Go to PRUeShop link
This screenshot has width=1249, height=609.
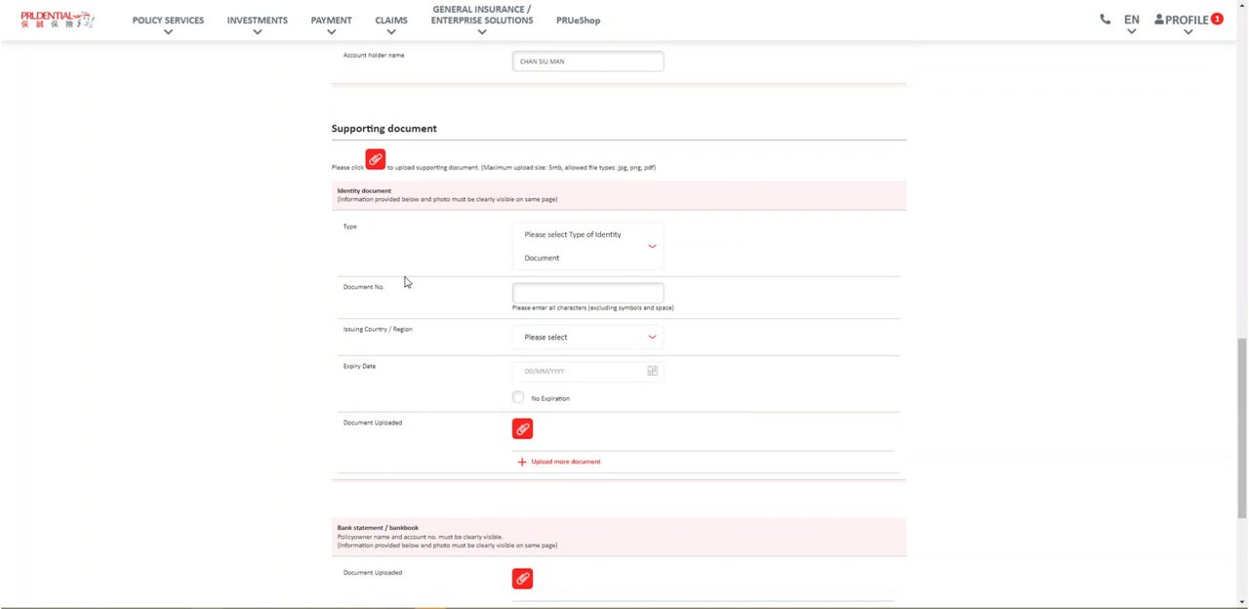click(x=578, y=20)
